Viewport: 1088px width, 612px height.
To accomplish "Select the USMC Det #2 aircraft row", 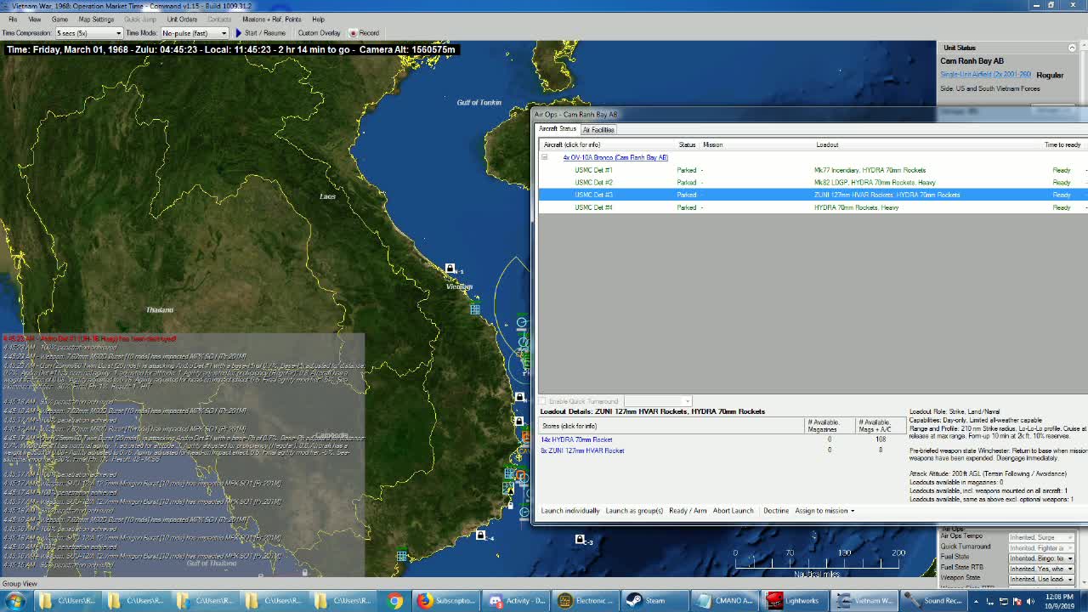I will 812,182.
